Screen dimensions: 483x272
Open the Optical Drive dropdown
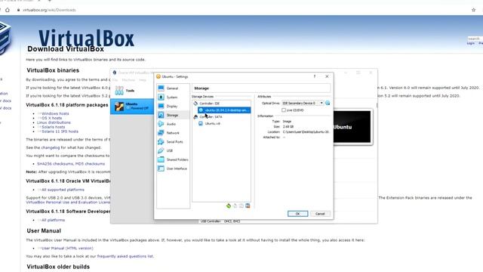(303, 103)
